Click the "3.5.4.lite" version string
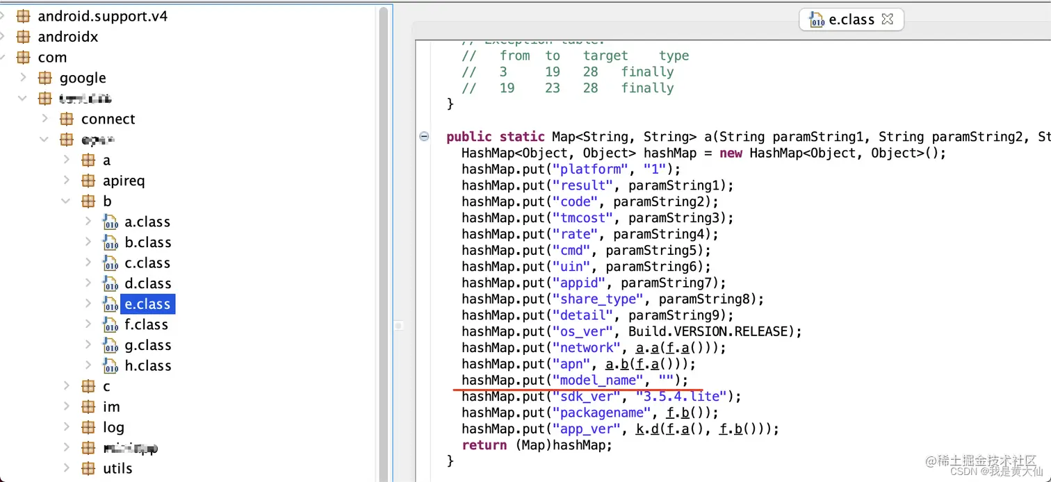Image resolution: width=1051 pixels, height=482 pixels. pyautogui.click(x=681, y=397)
